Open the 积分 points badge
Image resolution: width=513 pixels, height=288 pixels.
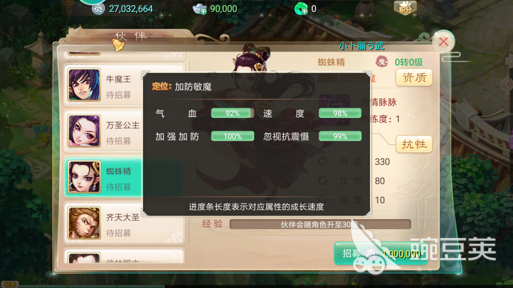pos(405,8)
